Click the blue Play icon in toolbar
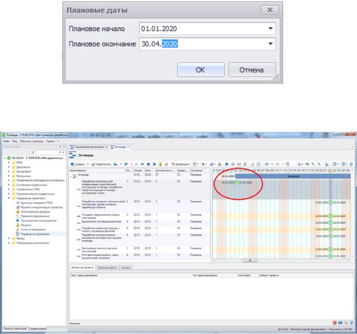This screenshot has height=334, width=357. point(227,164)
